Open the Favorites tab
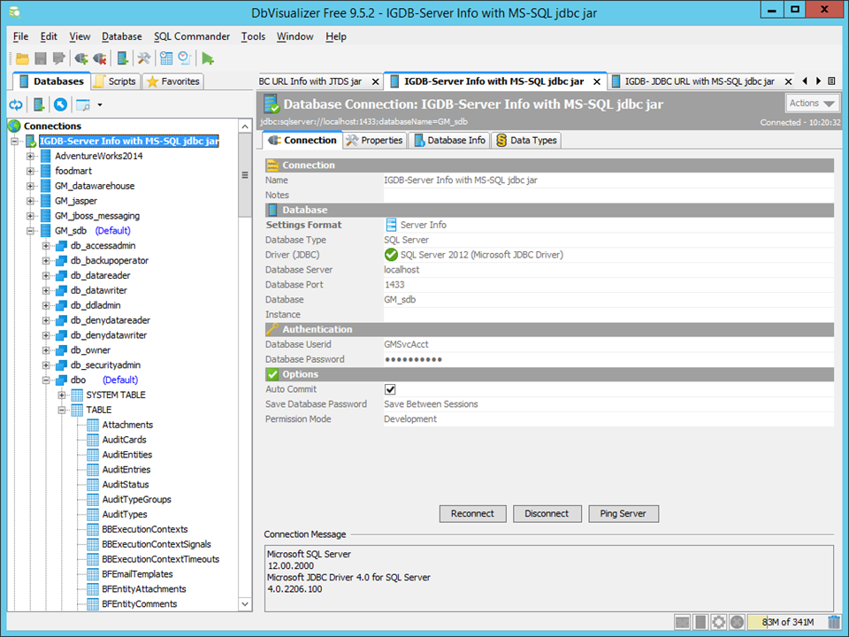 [173, 81]
